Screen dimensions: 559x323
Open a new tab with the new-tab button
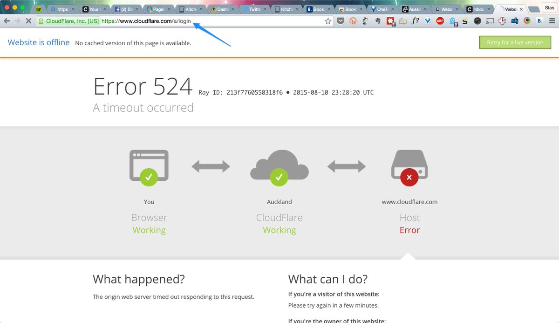point(534,9)
